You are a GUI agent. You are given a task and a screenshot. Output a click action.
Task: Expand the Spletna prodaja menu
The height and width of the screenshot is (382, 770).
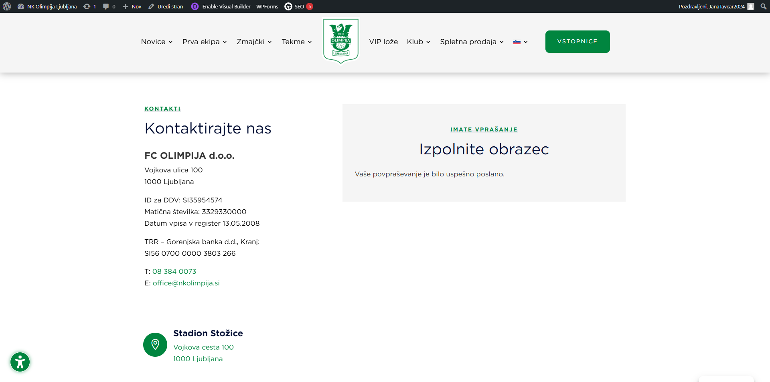pyautogui.click(x=472, y=42)
